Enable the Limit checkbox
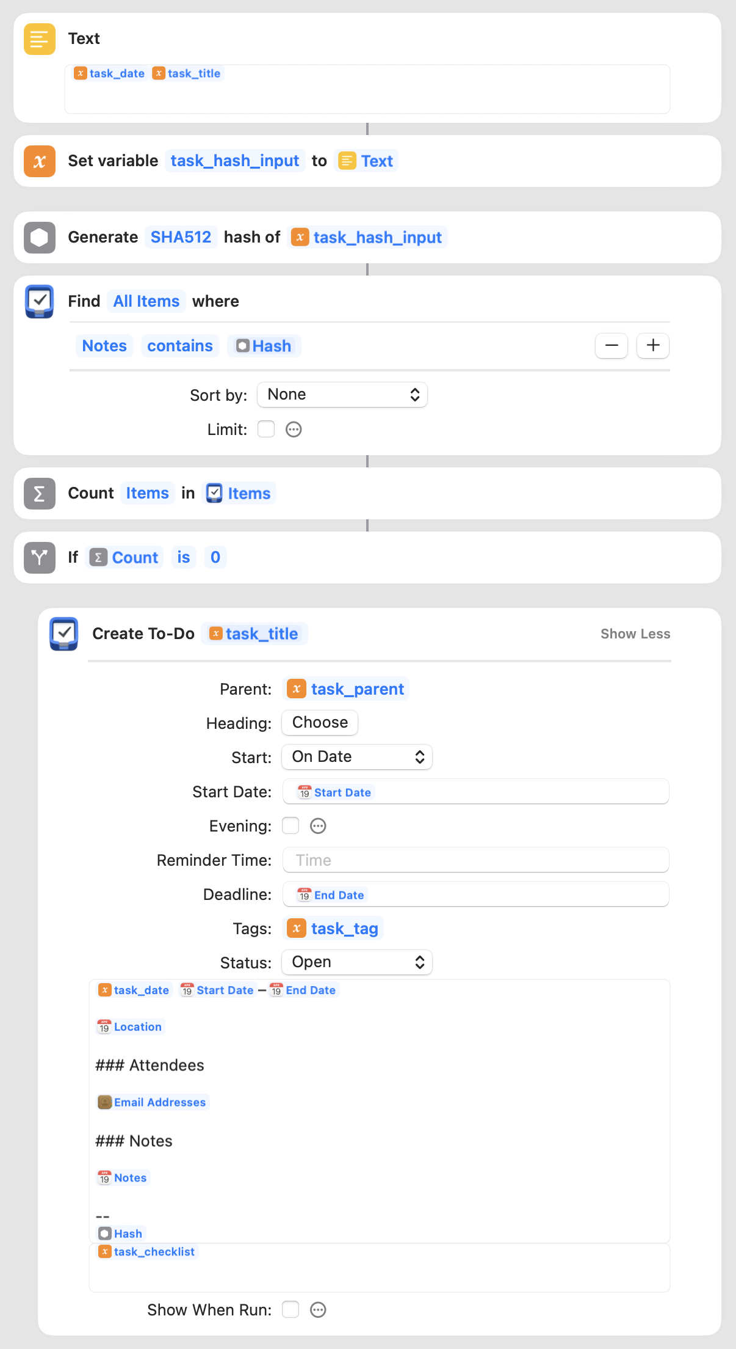 point(266,430)
